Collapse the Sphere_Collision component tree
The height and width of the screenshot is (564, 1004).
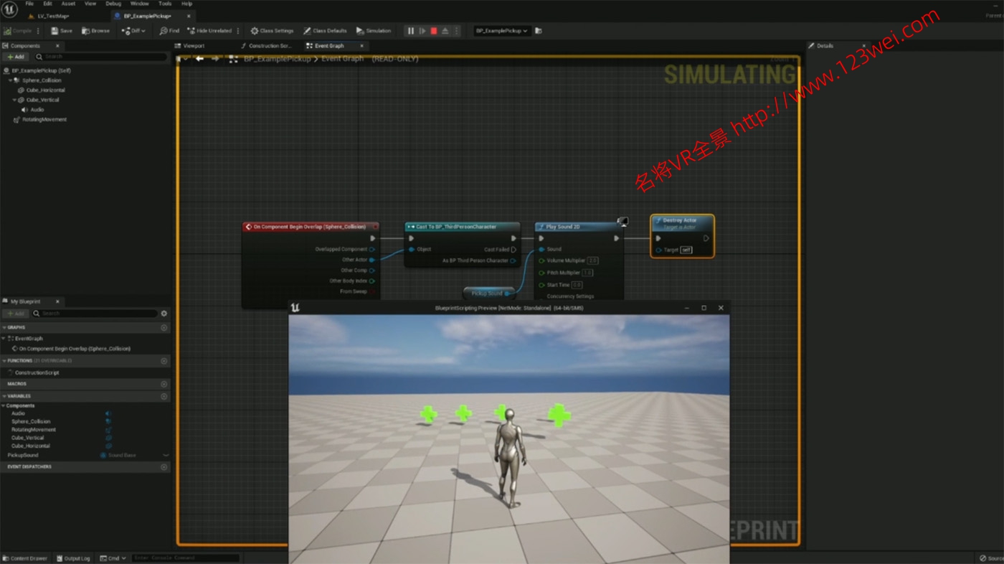tap(10, 80)
